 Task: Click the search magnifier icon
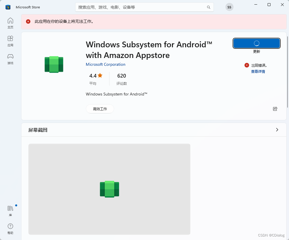[x=208, y=7]
